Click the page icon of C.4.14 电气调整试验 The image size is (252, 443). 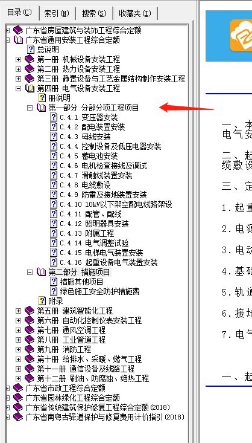tap(54, 243)
